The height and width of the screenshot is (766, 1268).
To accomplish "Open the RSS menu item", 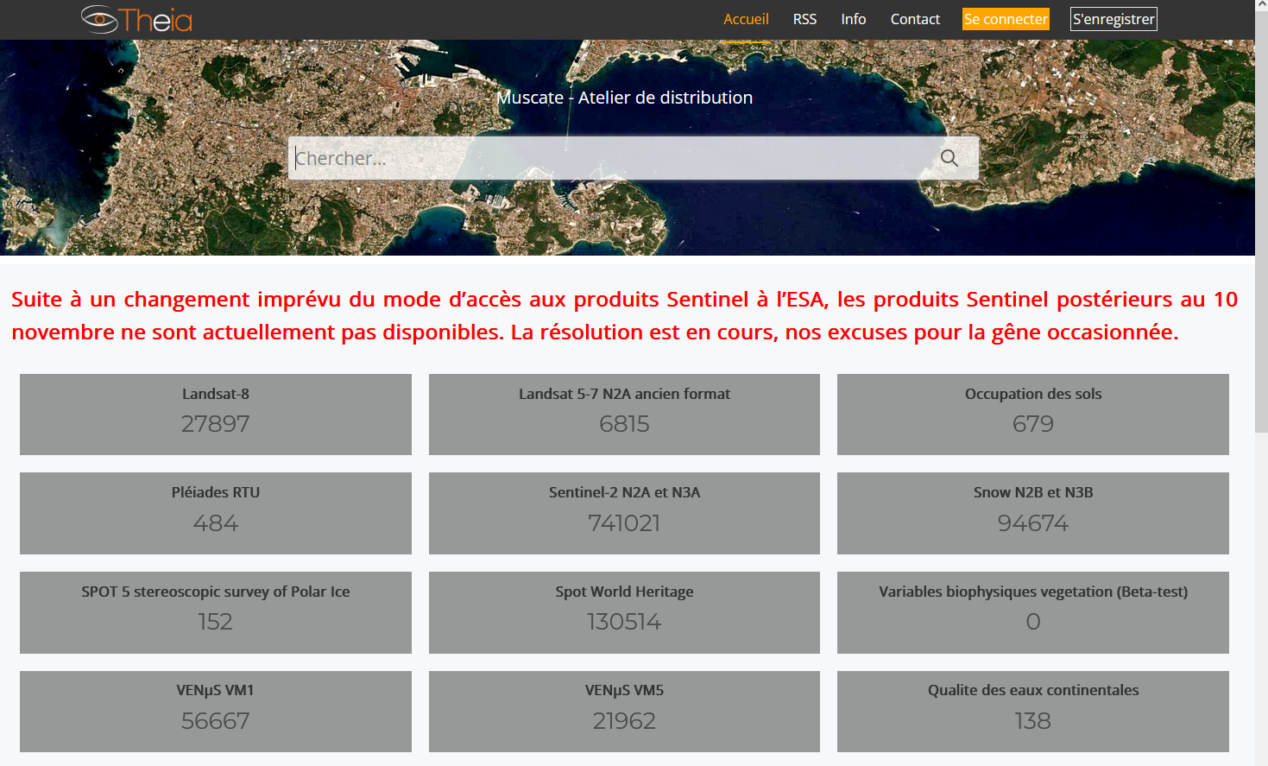I will coord(804,19).
